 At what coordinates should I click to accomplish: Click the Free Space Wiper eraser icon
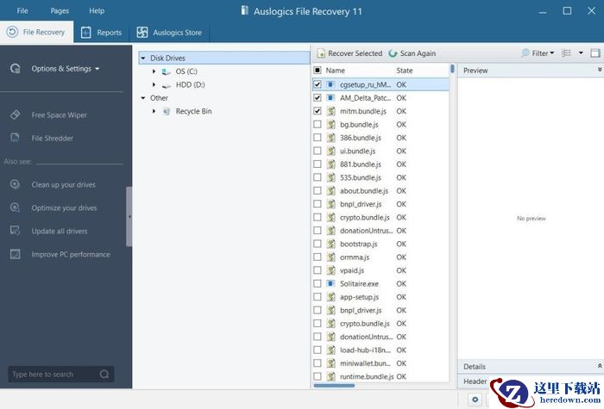click(15, 115)
